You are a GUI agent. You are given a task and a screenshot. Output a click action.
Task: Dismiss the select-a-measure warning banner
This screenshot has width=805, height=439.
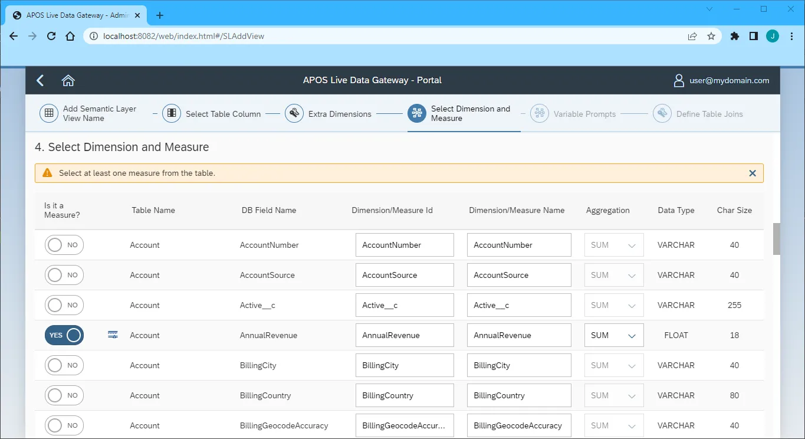tap(752, 173)
